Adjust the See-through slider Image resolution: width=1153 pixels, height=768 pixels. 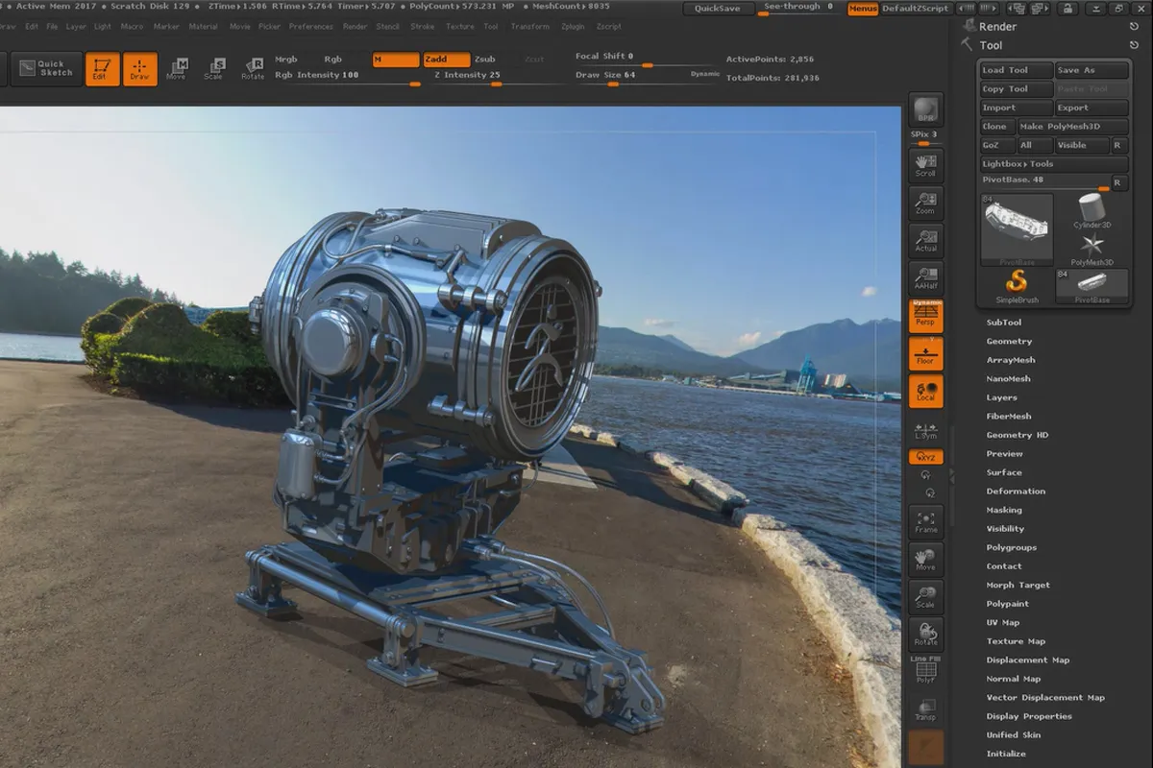(800, 9)
